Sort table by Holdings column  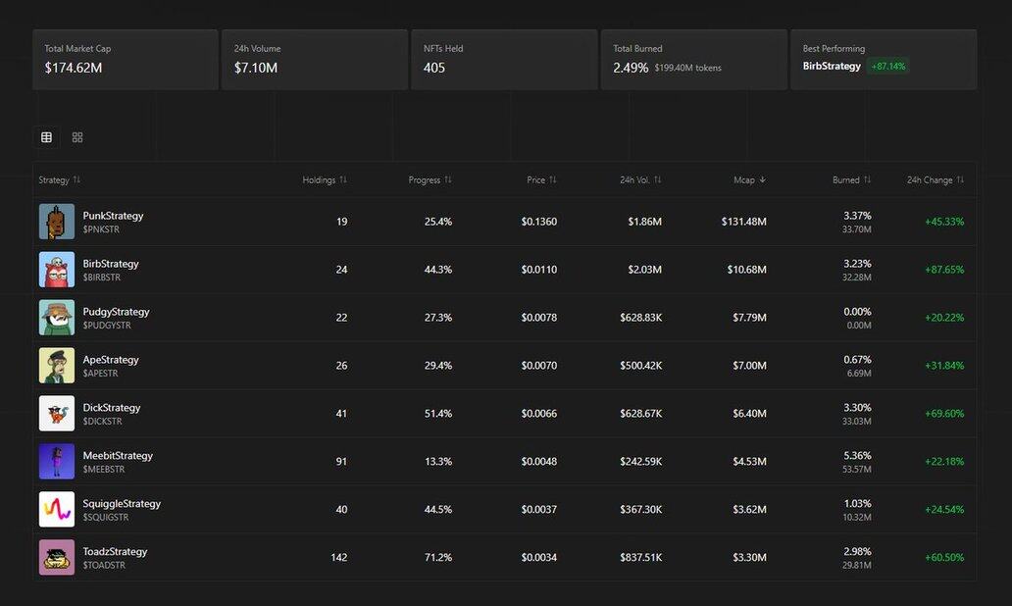(324, 180)
